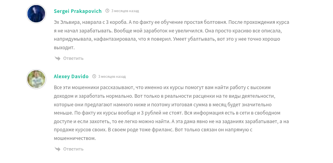Click the reply arrow icon under Sergei's comment
The image size is (333, 163).
point(57,58)
